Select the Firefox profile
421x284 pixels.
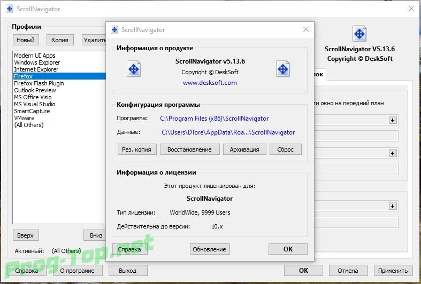pyautogui.click(x=59, y=76)
